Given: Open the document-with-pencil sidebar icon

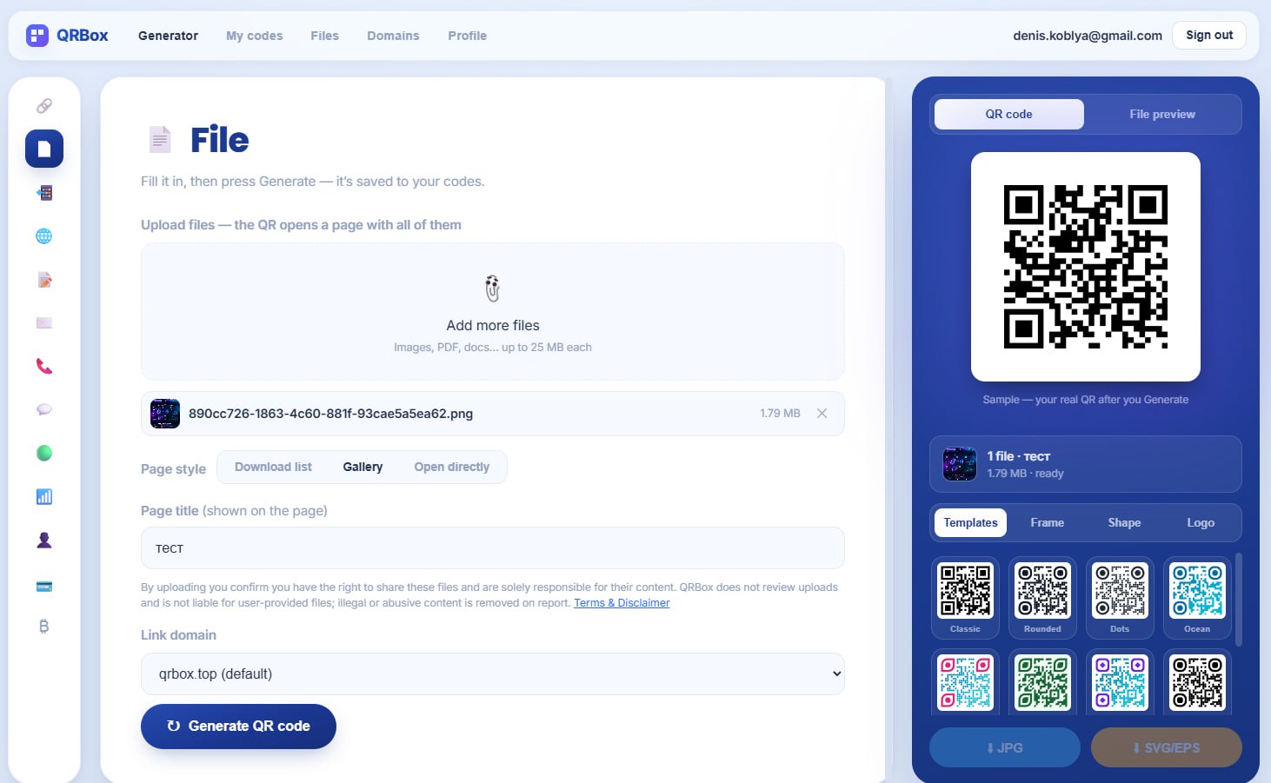Looking at the screenshot, I should 44,280.
